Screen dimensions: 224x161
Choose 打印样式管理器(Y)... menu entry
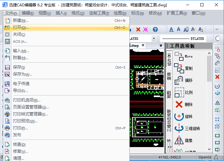66,114
